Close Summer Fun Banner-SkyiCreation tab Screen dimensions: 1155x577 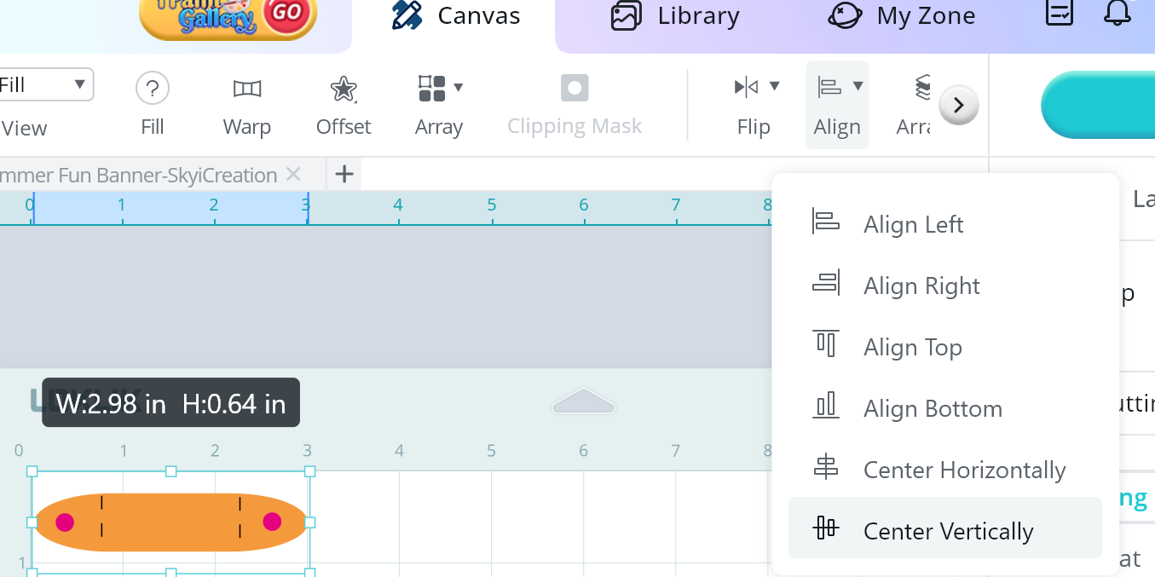[293, 175]
